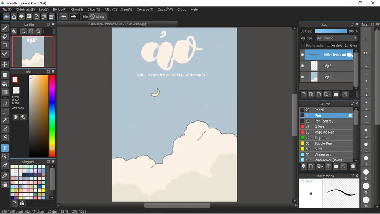Undock the Bảng màu panel

coord(49,161)
